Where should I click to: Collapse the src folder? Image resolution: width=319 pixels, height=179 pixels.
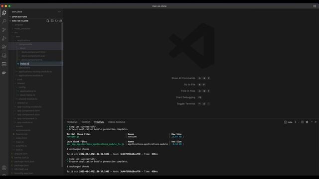[16, 32]
